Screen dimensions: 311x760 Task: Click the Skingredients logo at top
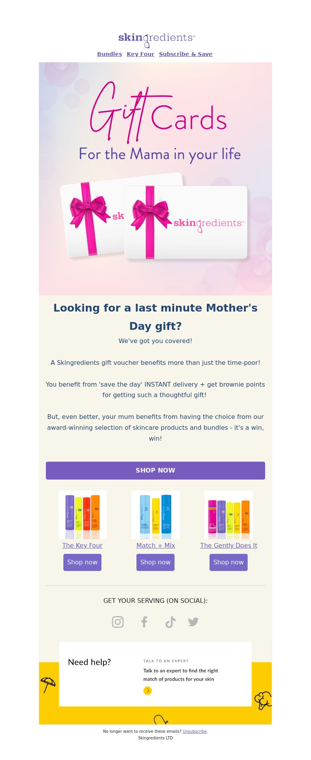[156, 39]
